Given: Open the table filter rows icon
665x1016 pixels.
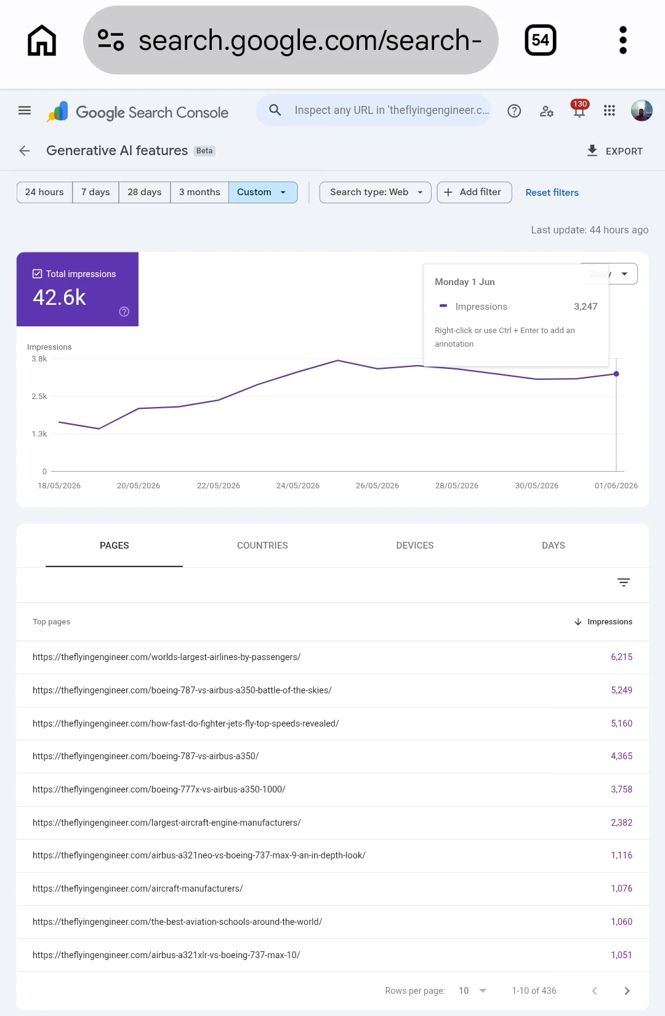Looking at the screenshot, I should [x=624, y=583].
